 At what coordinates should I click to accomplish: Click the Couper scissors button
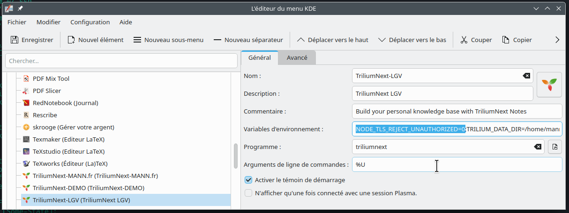point(476,40)
